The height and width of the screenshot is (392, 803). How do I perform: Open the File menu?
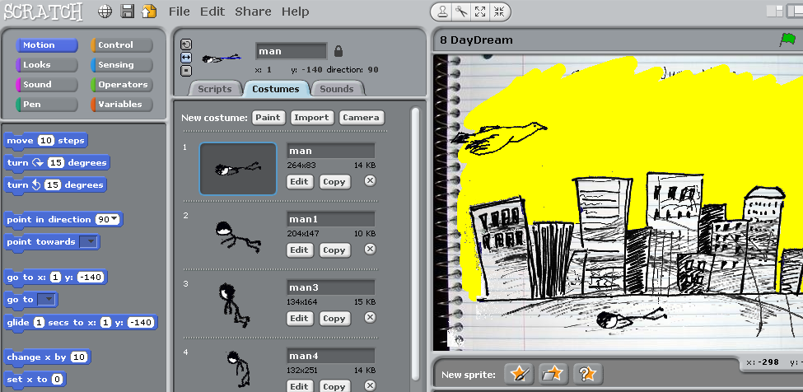179,12
